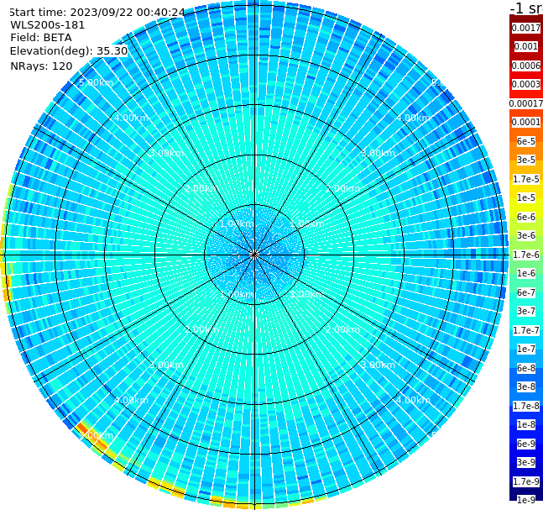Click the 1.7e-5 colorbar label

pos(526,179)
